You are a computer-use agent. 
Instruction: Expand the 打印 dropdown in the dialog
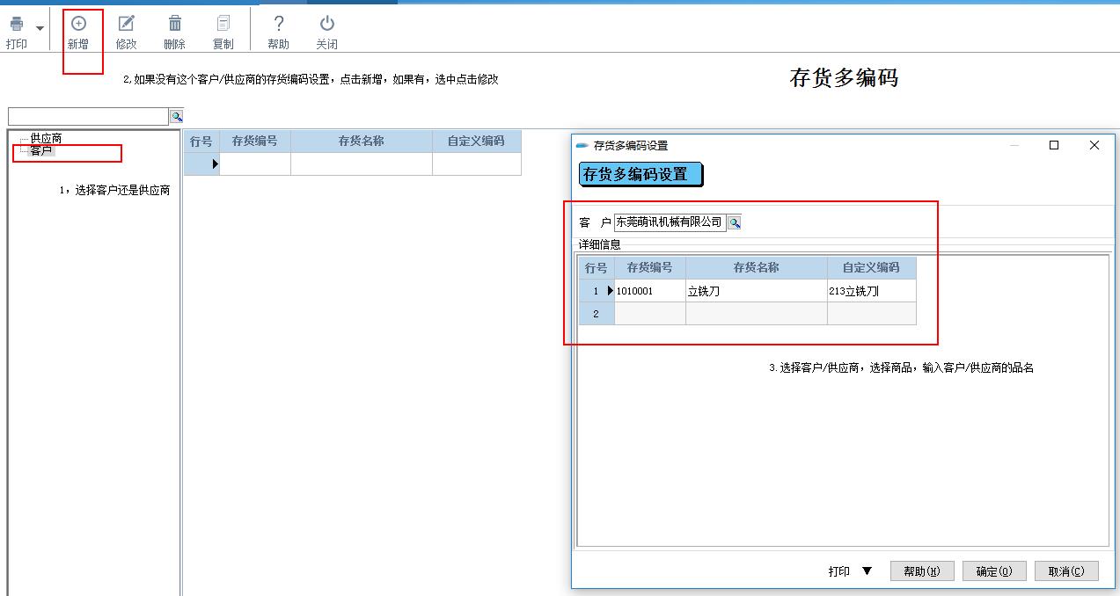[x=867, y=571]
